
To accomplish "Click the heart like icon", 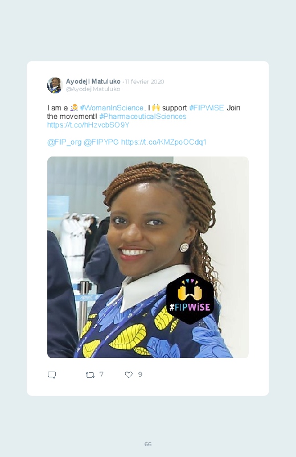I will coord(129,374).
